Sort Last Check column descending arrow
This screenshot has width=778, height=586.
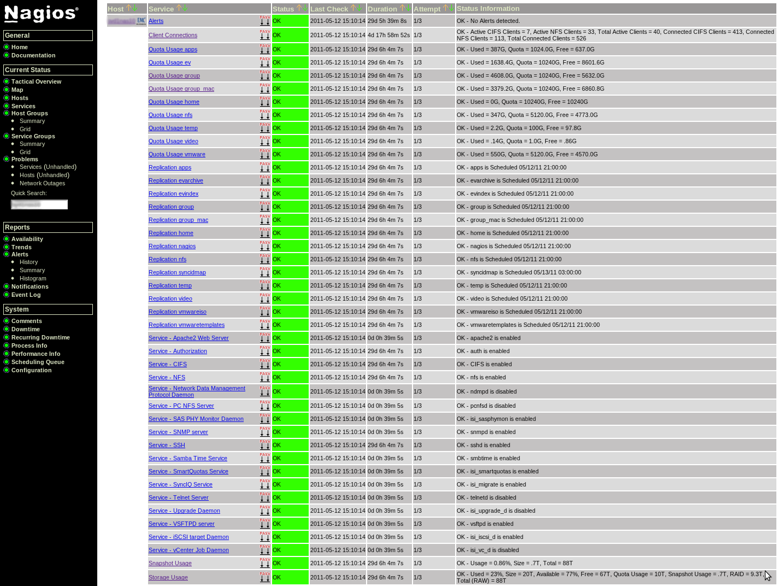[x=359, y=8]
